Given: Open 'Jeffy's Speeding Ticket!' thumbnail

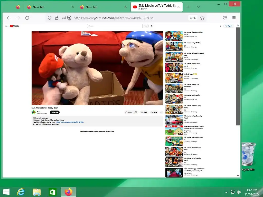Looking at the screenshot, I should (174, 120).
